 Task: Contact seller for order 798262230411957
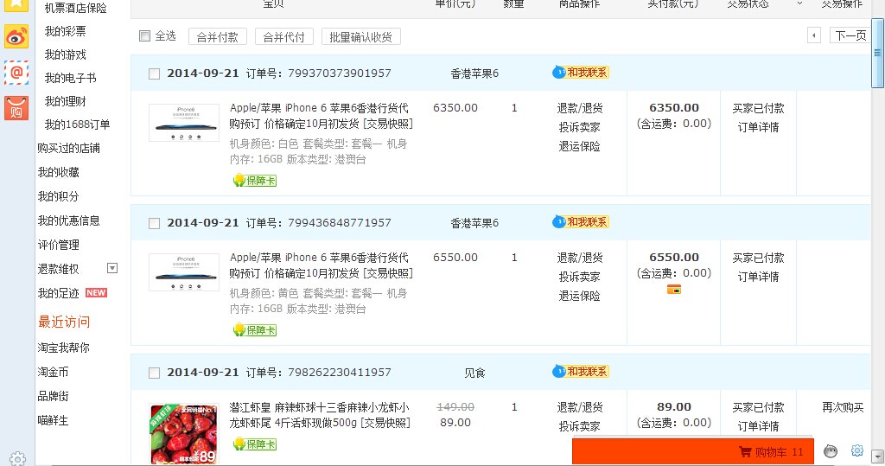(x=581, y=372)
